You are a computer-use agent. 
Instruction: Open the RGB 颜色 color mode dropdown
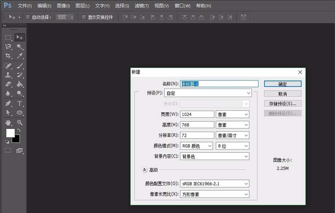click(196, 146)
